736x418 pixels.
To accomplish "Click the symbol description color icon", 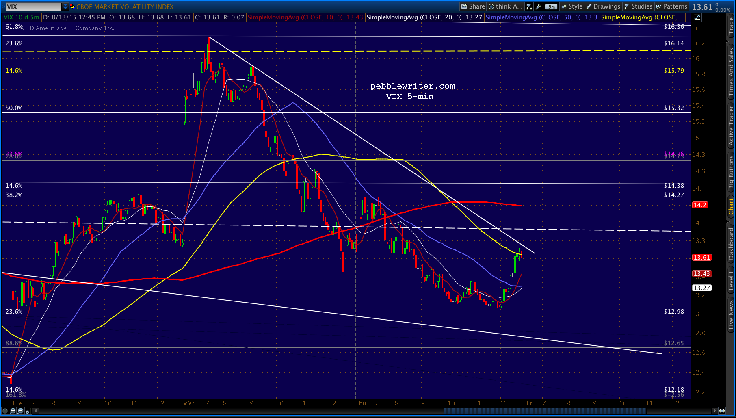I will click(72, 6).
